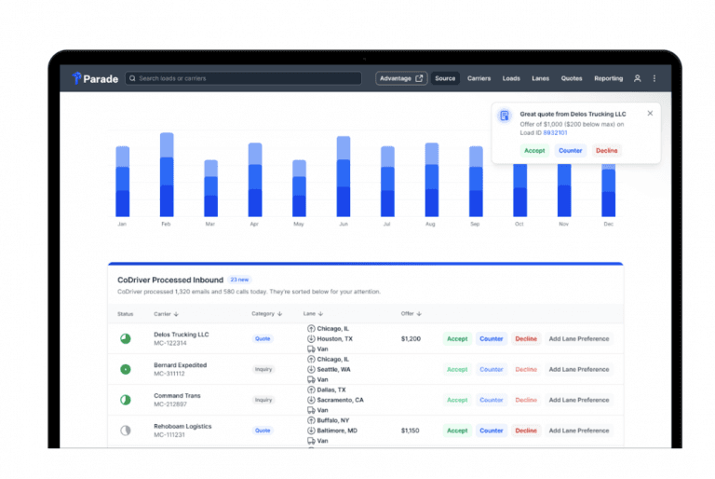Click the $1,150 offer value

click(x=410, y=431)
